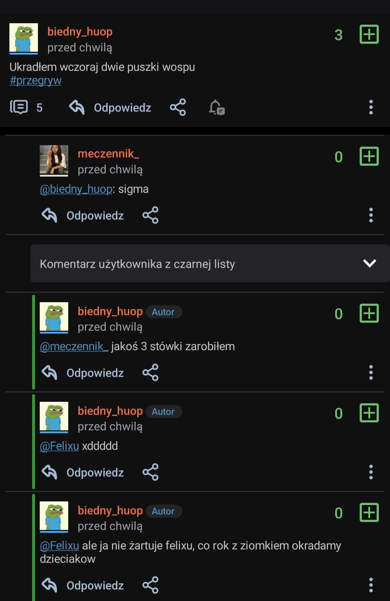390x601 pixels.
Task: Open the @biedny_huop mention in sigma comment
Action: (x=76, y=189)
